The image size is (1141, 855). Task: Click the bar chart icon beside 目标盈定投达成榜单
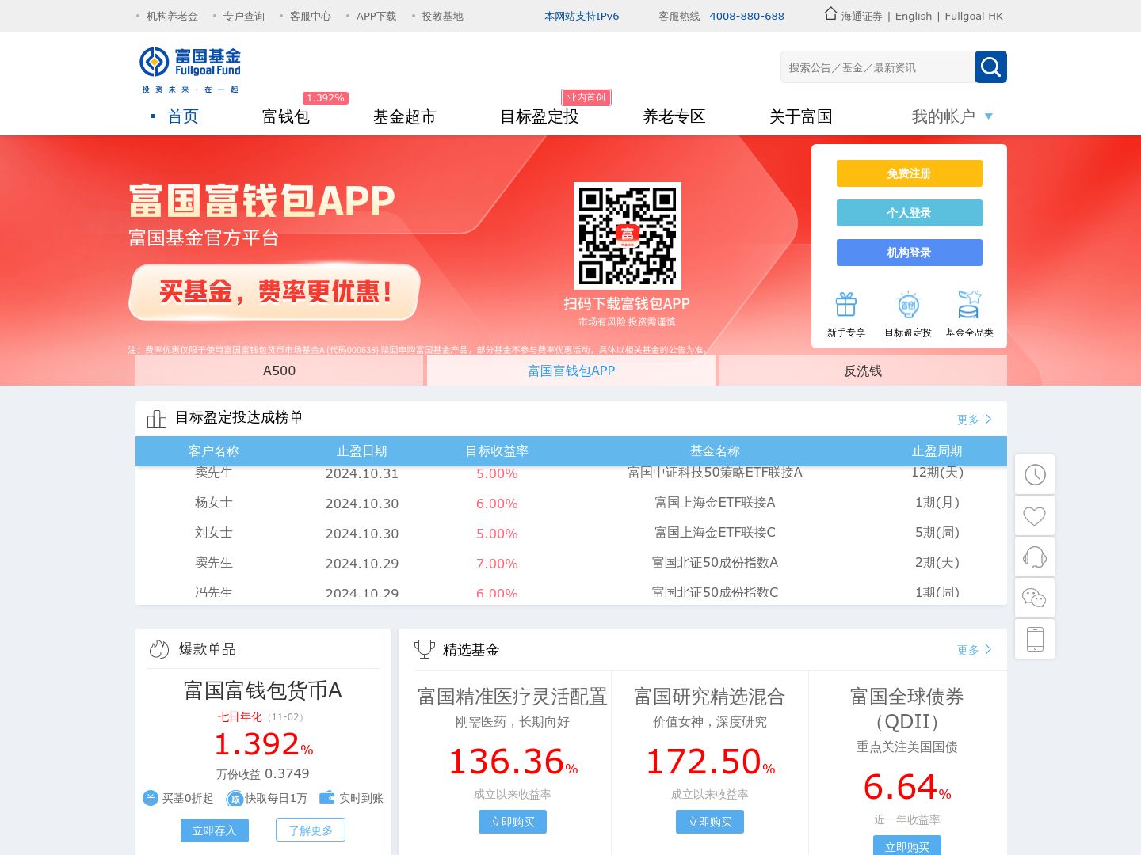coord(157,418)
